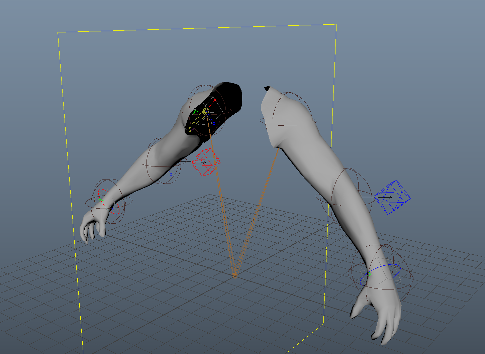Click the red x axis label at the shoulder
The width and height of the screenshot is (485, 354).
215,100
